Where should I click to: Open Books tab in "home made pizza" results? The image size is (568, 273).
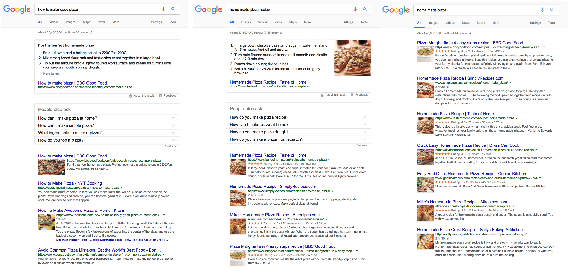(x=481, y=23)
